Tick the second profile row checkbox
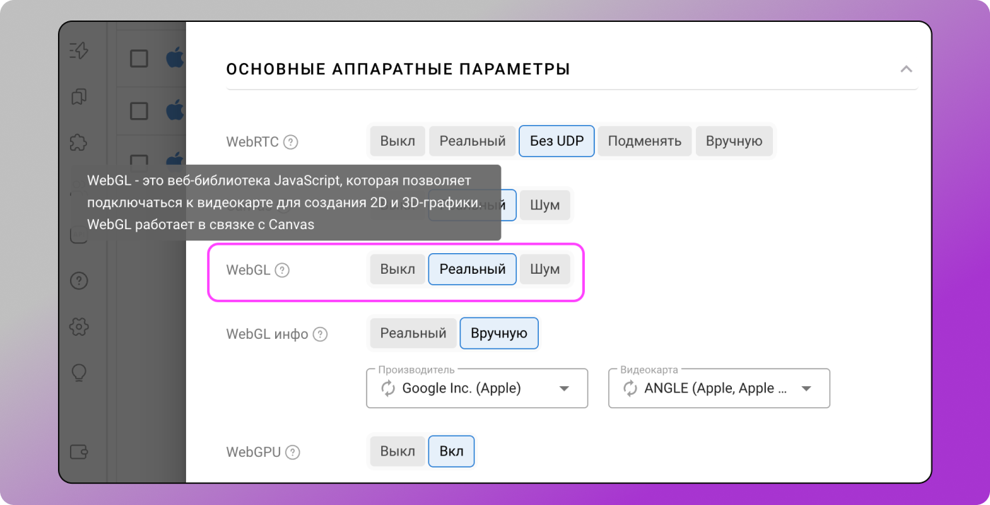990x505 pixels. 139,111
